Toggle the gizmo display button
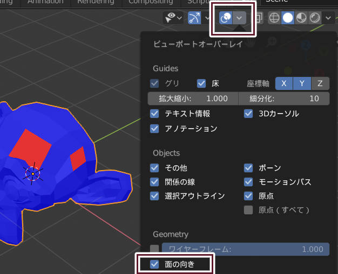Viewport: 338px width, 274px height. [194, 18]
